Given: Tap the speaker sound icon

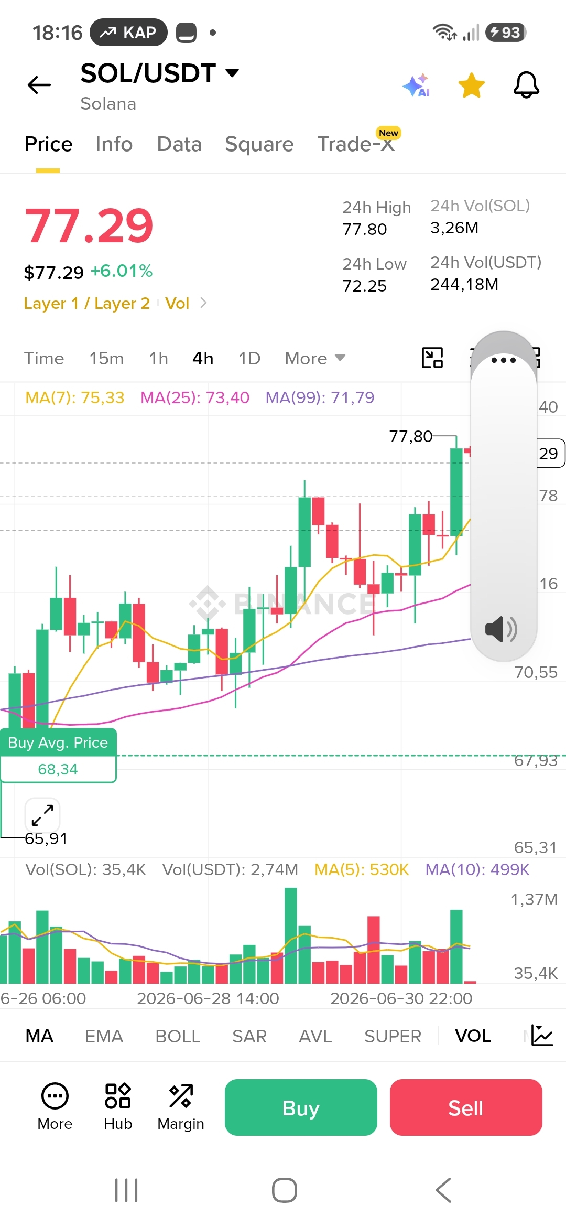Looking at the screenshot, I should [502, 629].
